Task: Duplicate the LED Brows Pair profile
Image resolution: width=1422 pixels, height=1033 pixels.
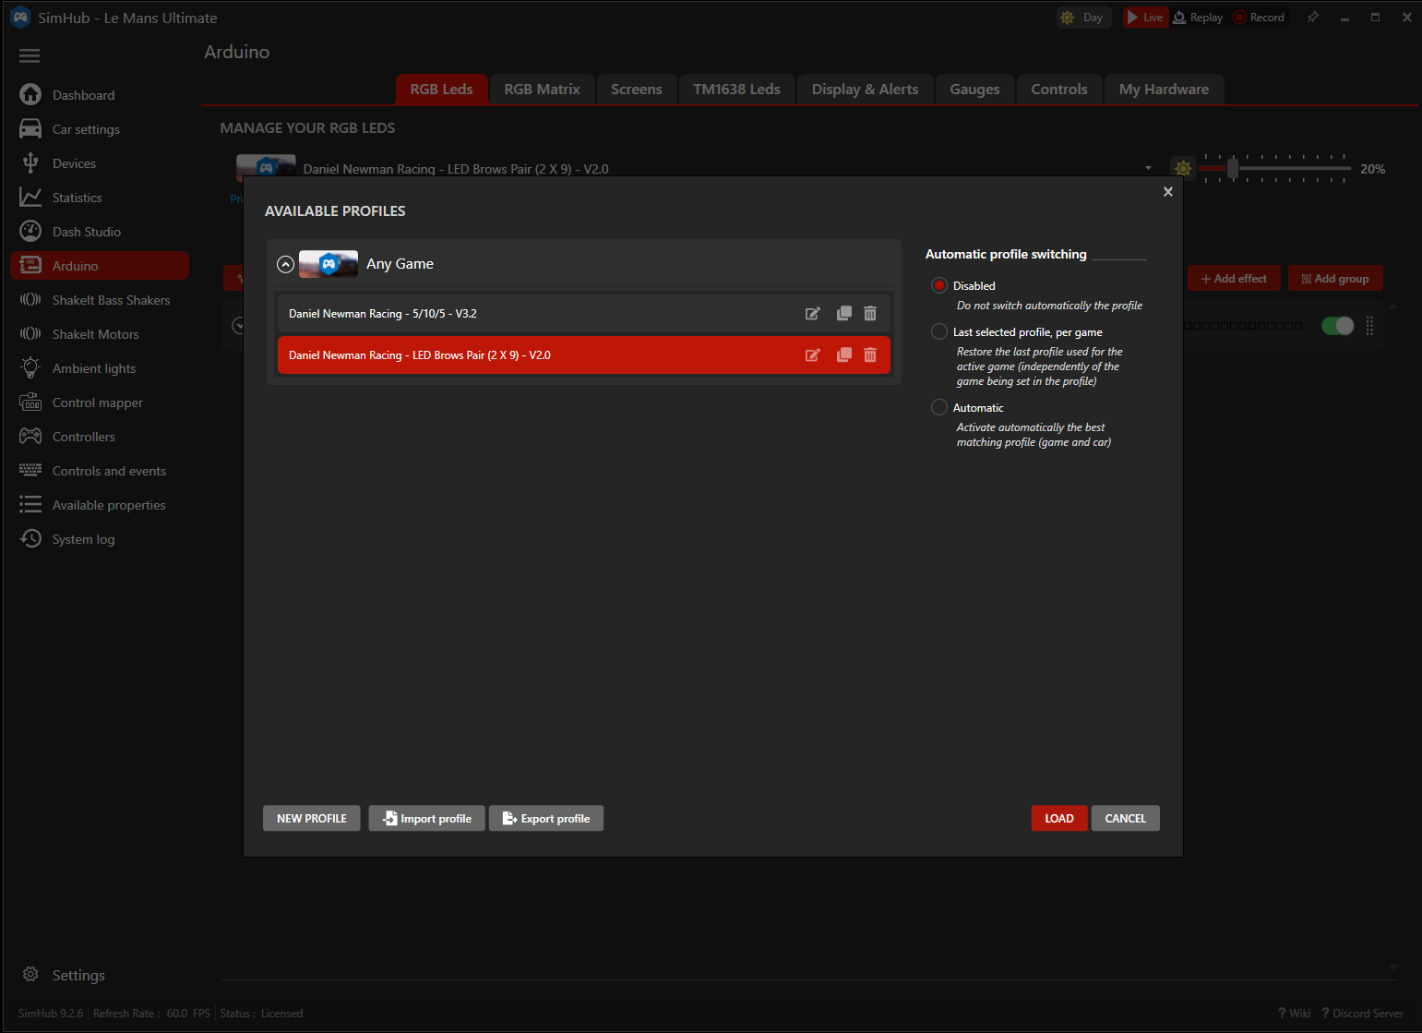Action: (842, 354)
